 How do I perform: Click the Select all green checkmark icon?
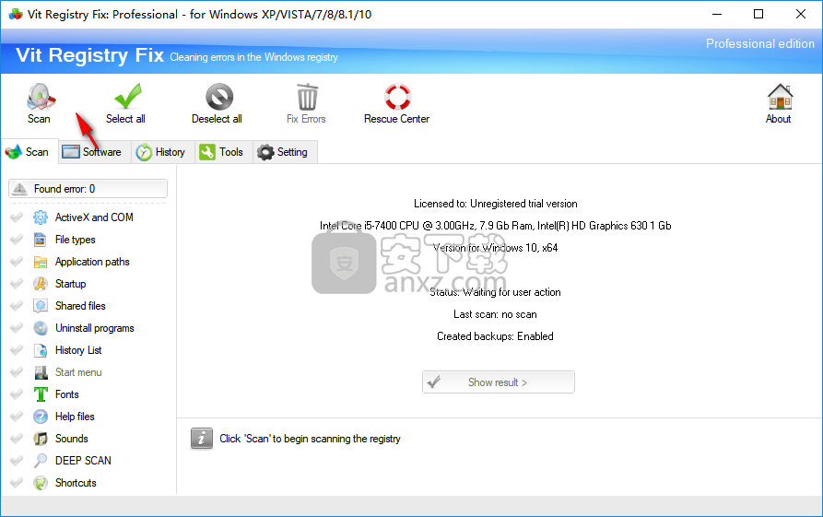pos(128,96)
